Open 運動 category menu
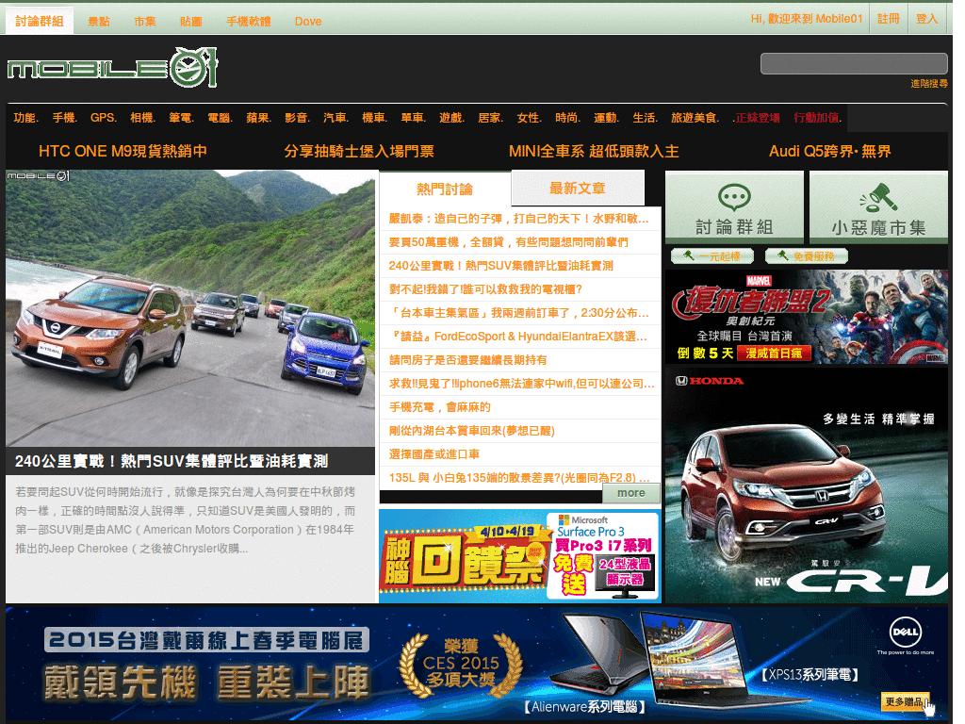 click(607, 118)
